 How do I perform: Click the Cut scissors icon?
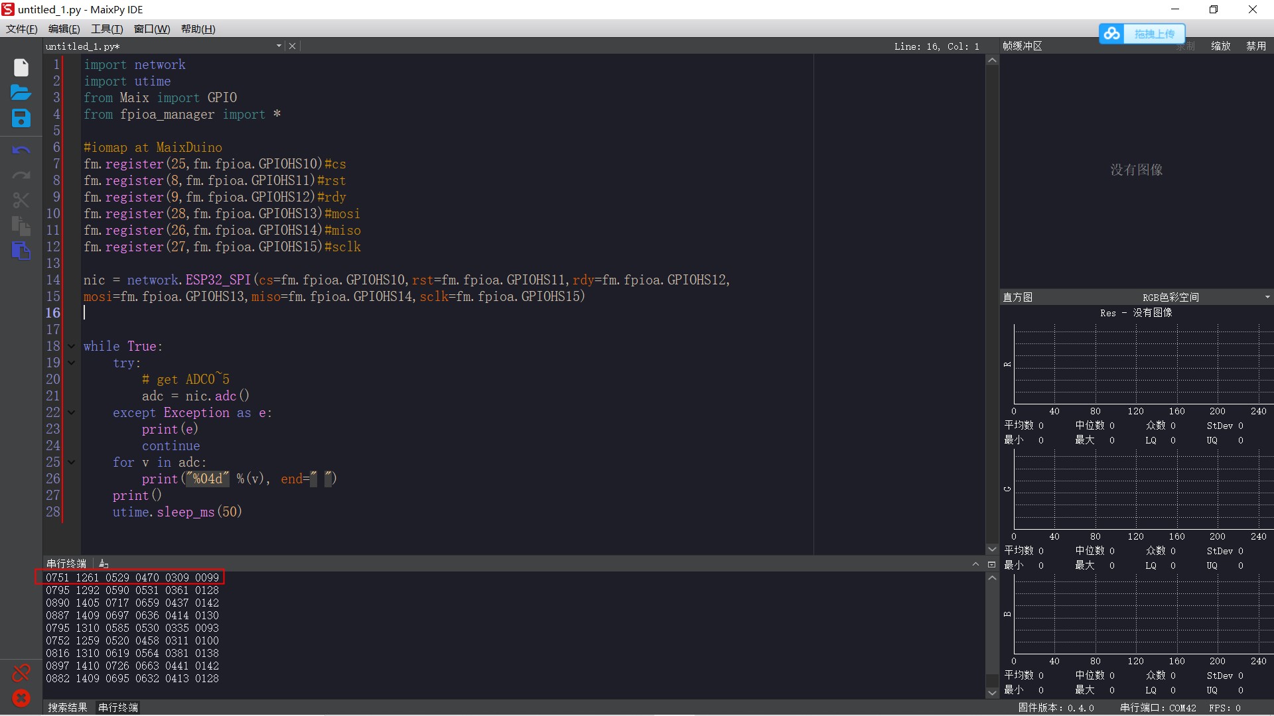(21, 200)
